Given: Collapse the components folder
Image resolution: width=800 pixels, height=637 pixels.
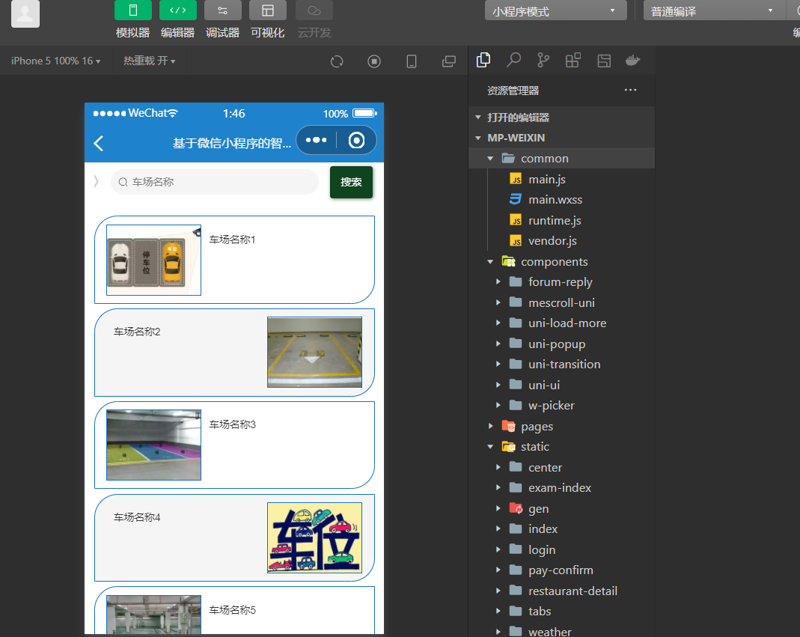Looking at the screenshot, I should coord(561,262).
